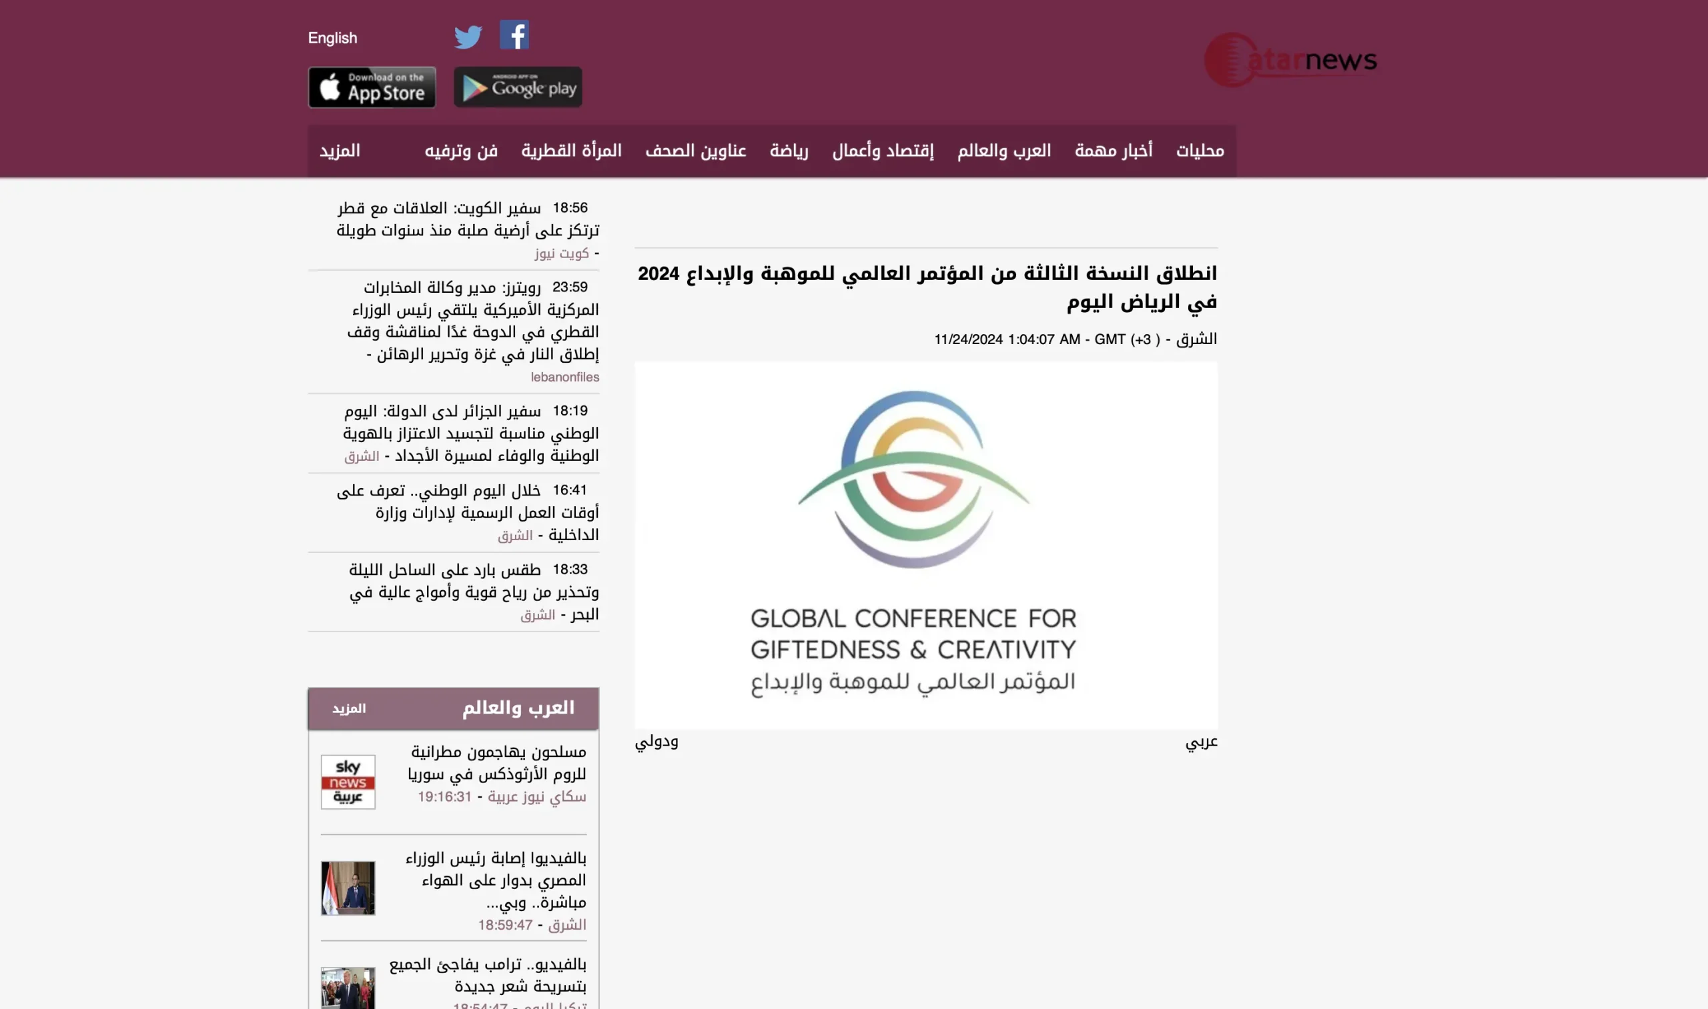
Task: Select the فن وترفيه menu item
Action: tap(460, 151)
